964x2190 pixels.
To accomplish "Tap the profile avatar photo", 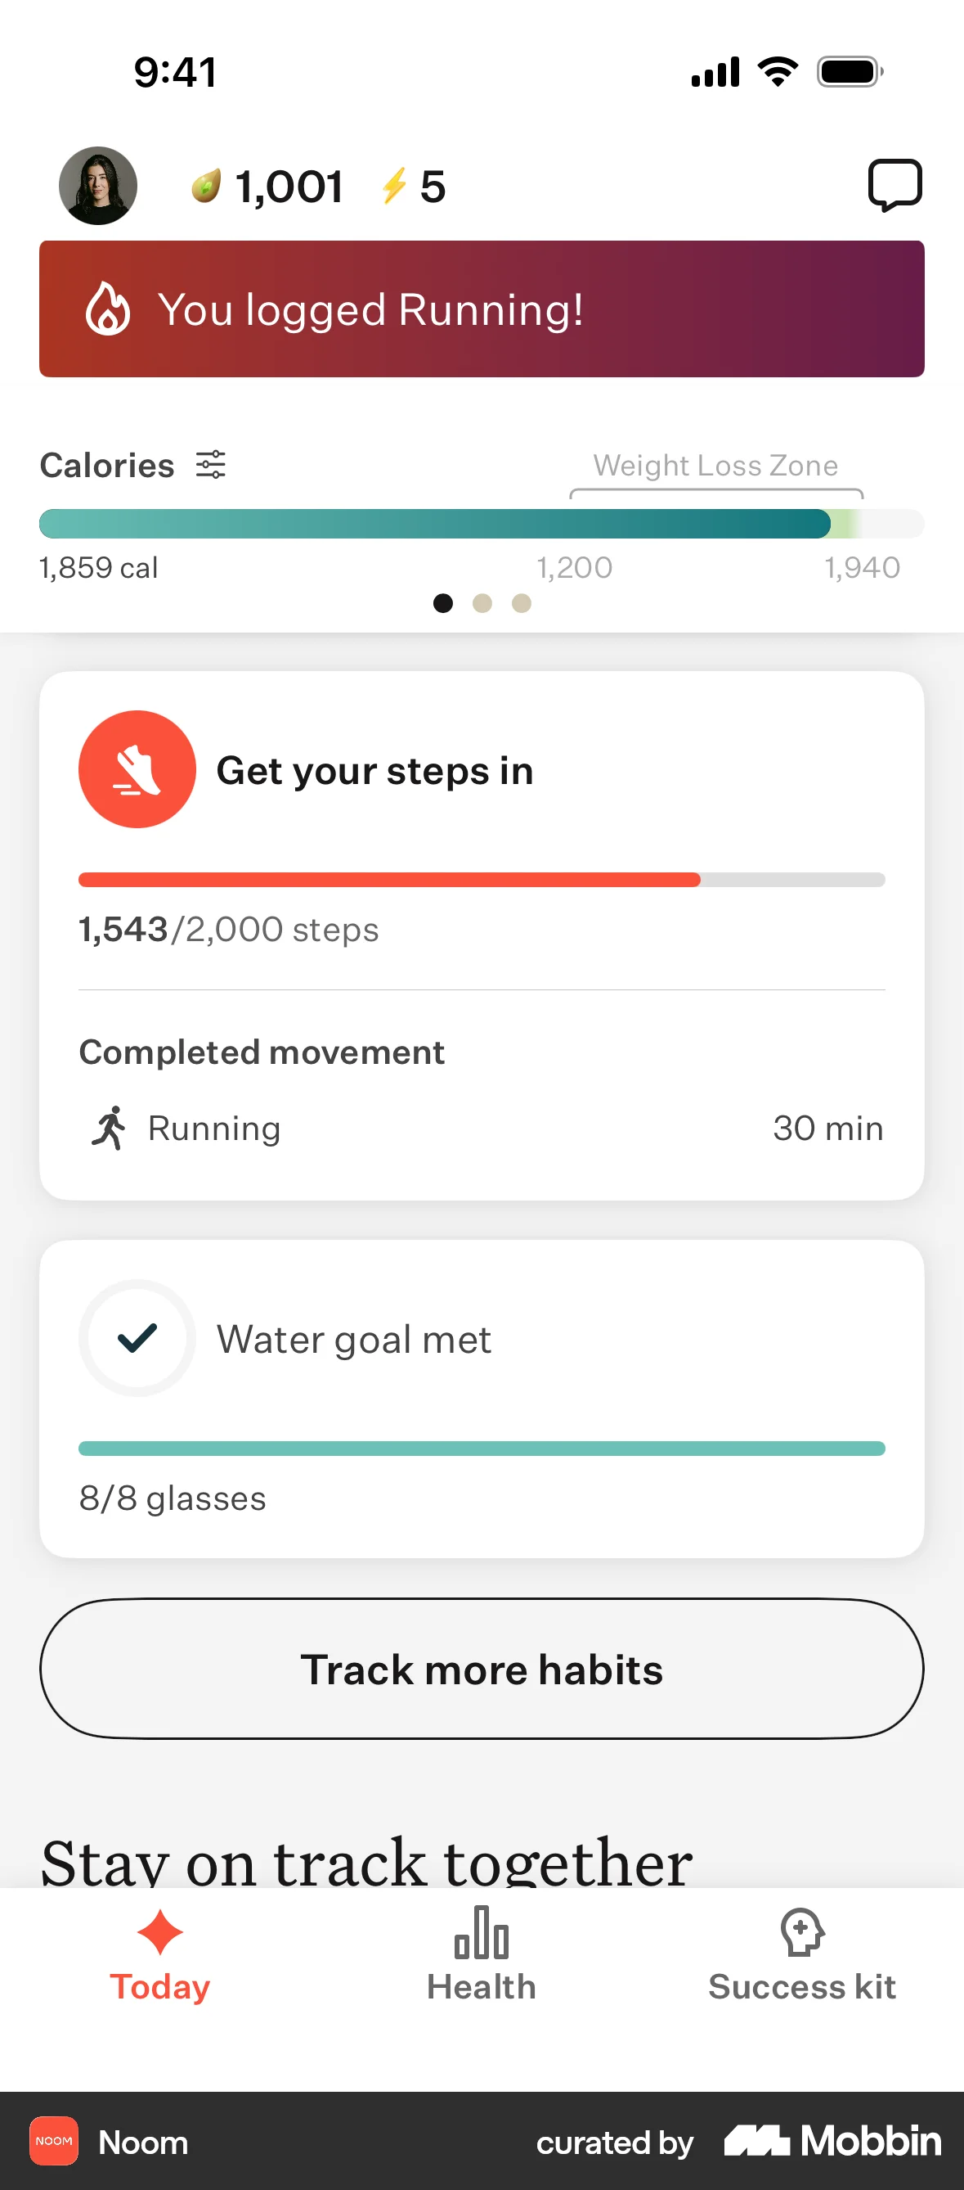I will tap(97, 185).
